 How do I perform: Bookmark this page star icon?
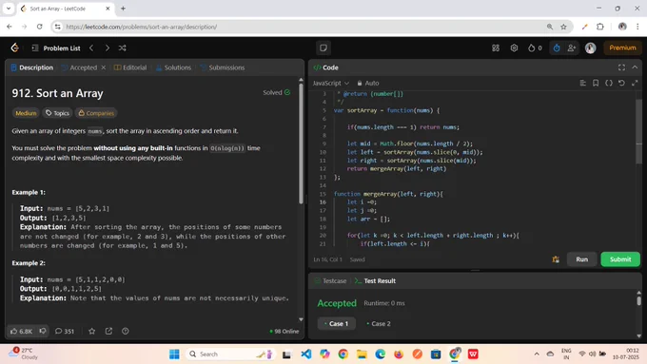point(563,27)
